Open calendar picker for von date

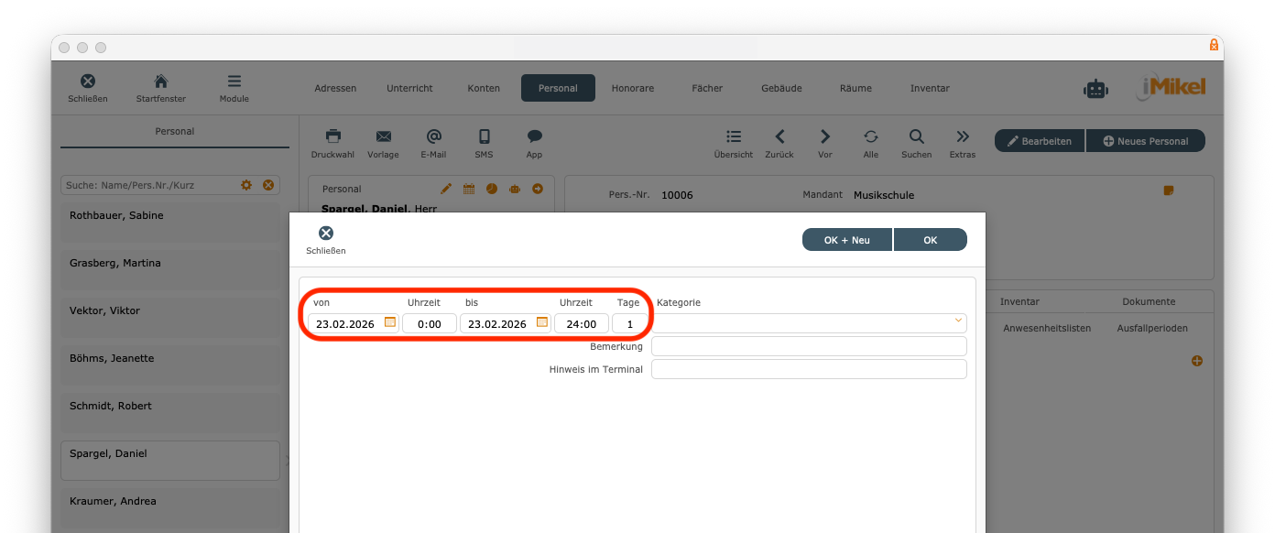tap(390, 322)
